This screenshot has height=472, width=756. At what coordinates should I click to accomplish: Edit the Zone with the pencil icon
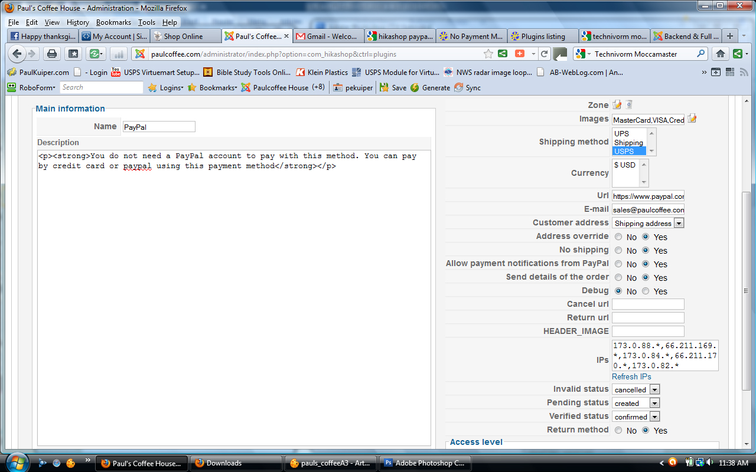(617, 105)
